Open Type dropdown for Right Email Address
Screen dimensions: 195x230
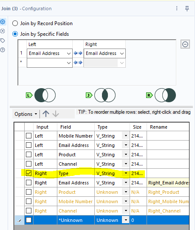pos(126,183)
